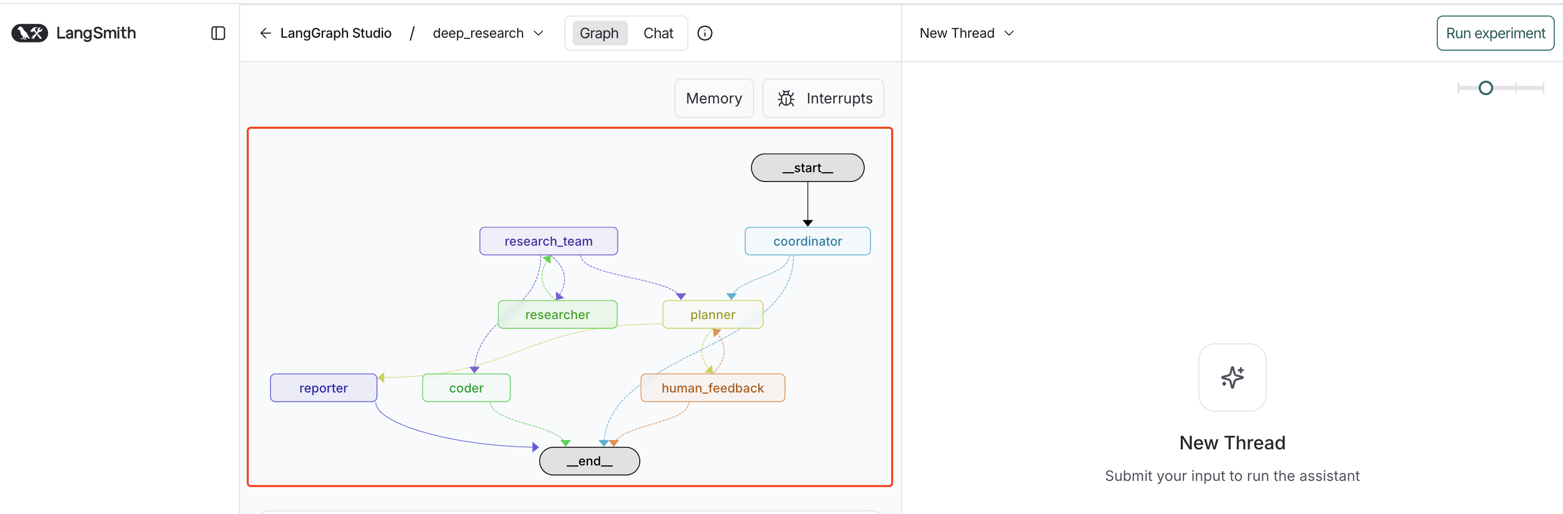Image resolution: width=1563 pixels, height=514 pixels.
Task: Adjust the zoom slider handle
Action: pos(1486,87)
